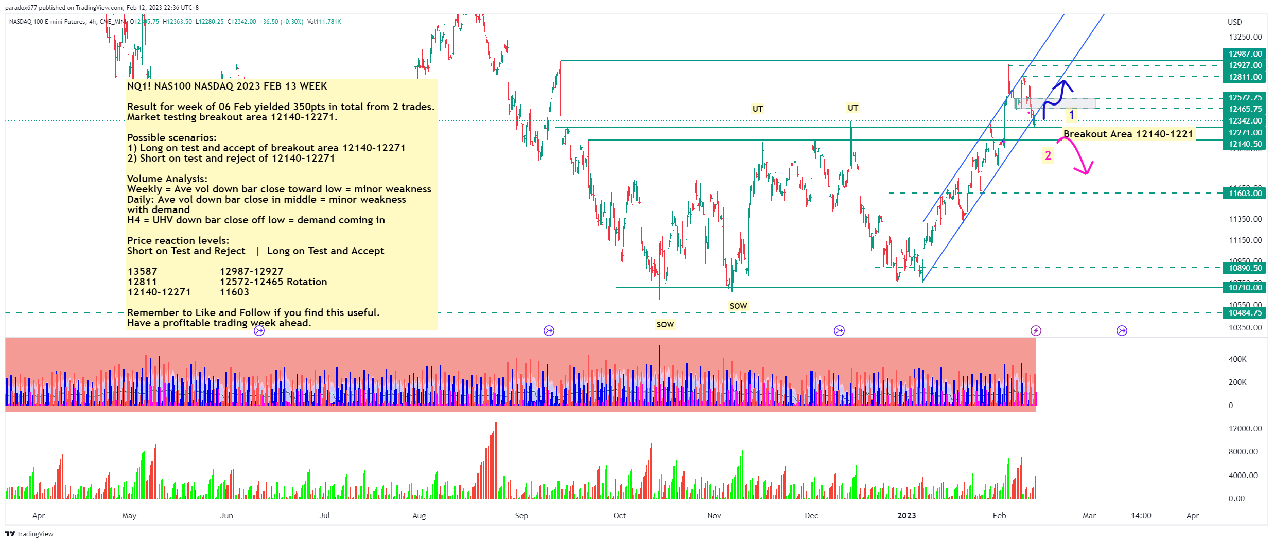1273x543 pixels.
Task: Select the 10484.75 price level label
Action: click(1244, 313)
